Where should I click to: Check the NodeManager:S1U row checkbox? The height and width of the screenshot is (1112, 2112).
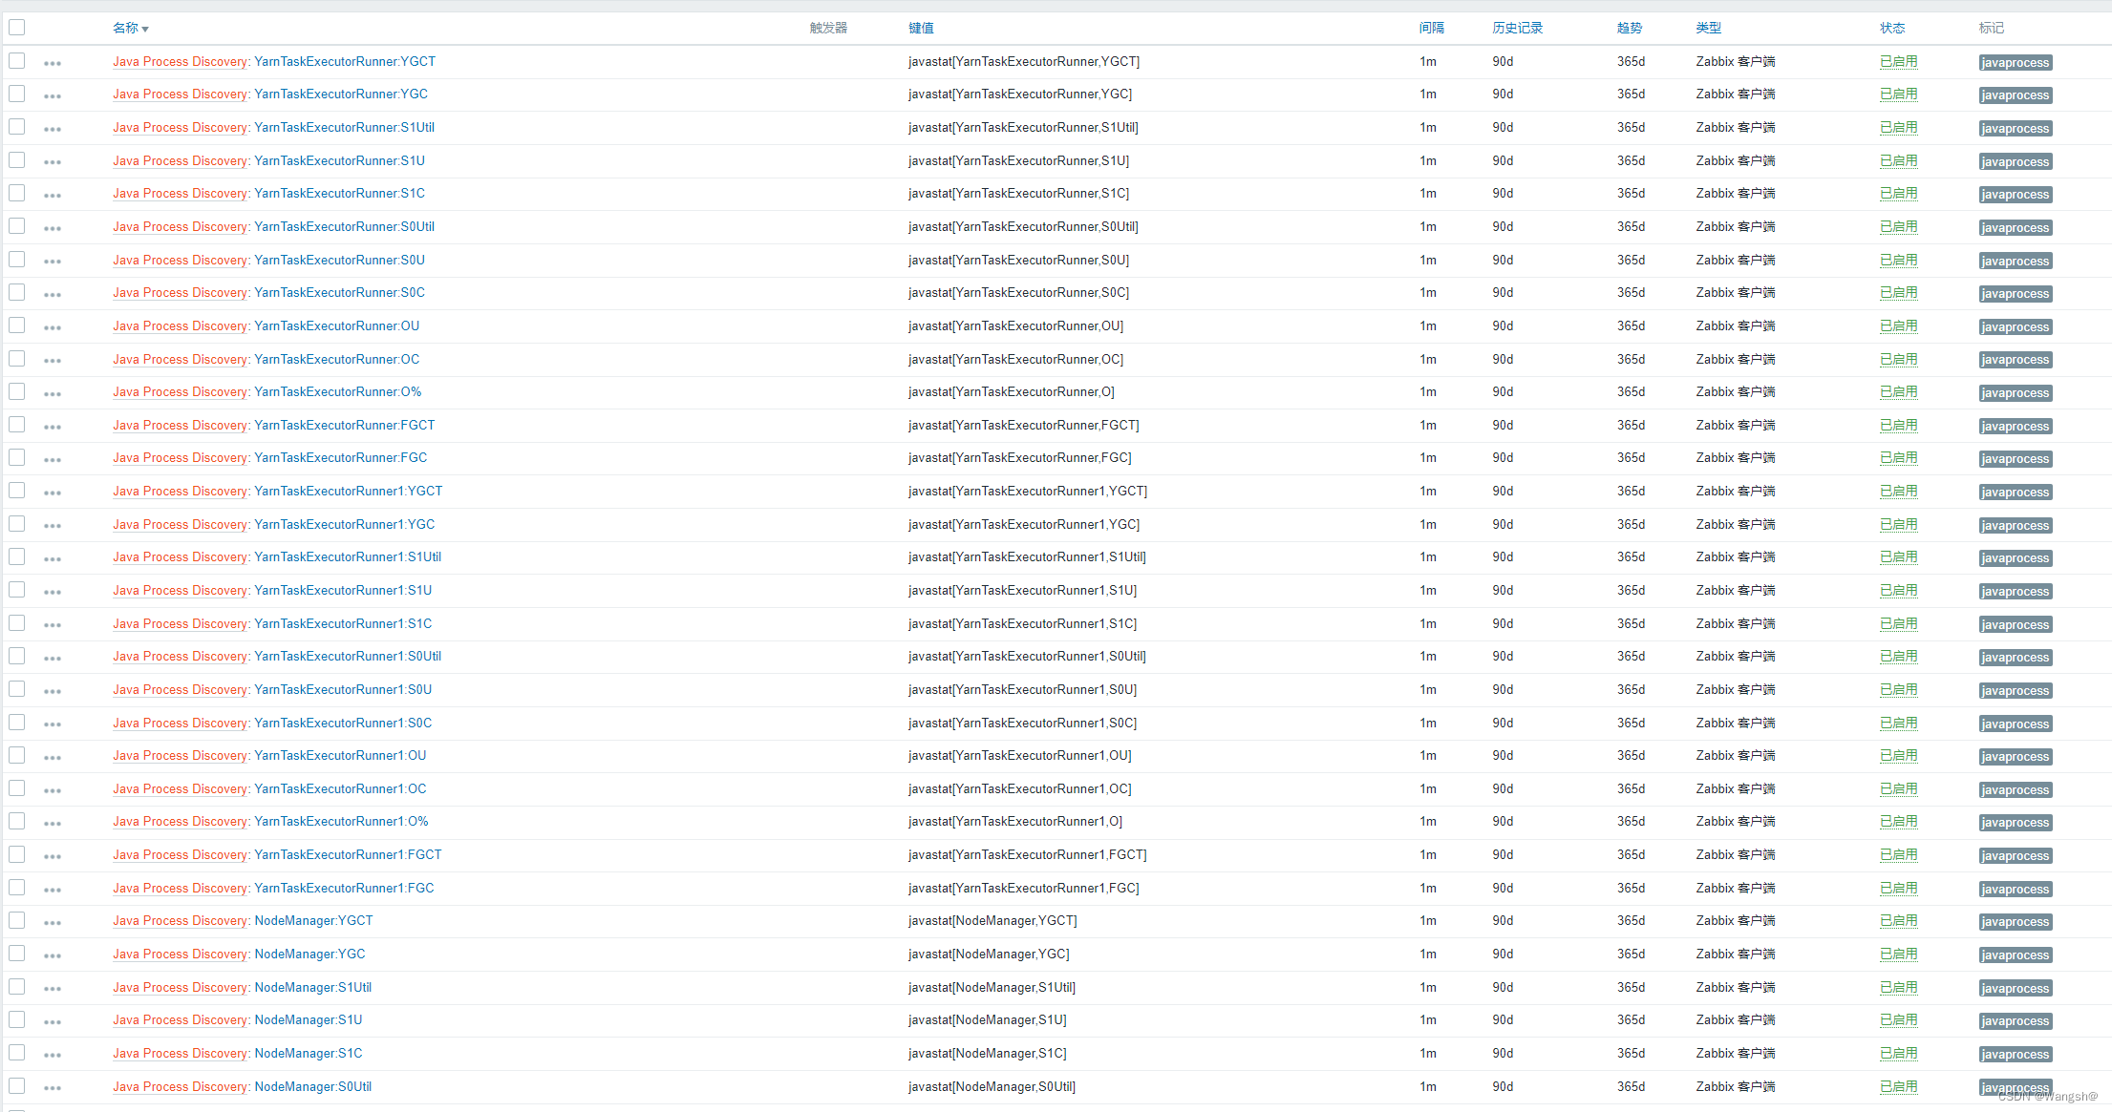pos(17,1019)
